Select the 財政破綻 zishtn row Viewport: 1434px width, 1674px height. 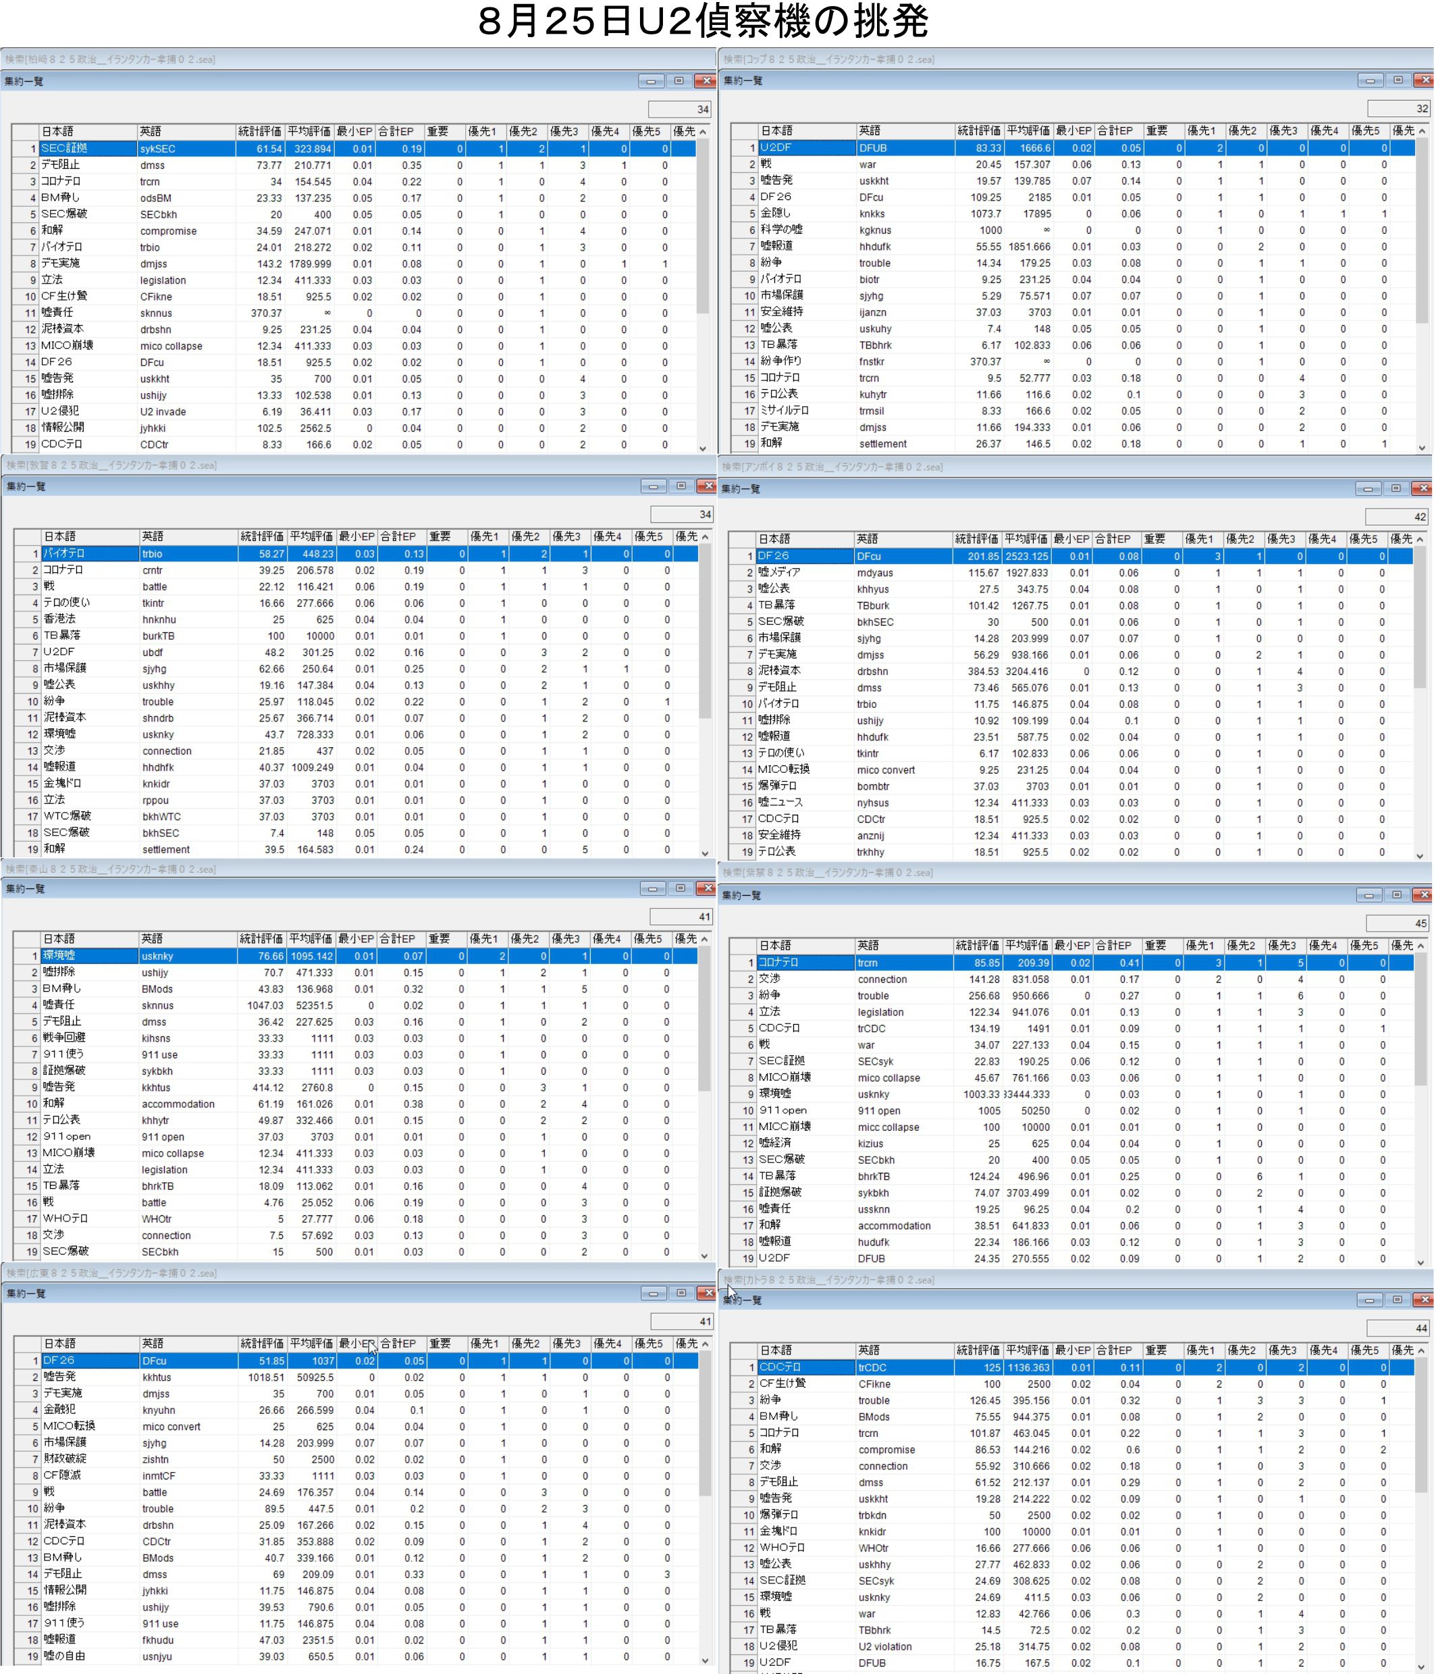156,1459
